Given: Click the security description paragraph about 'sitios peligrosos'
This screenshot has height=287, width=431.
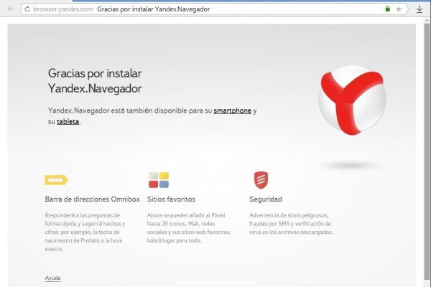Looking at the screenshot, I should 290,224.
